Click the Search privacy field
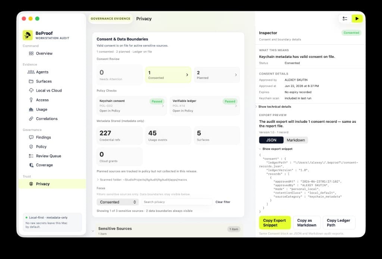This screenshot has width=382, height=259. click(177, 202)
